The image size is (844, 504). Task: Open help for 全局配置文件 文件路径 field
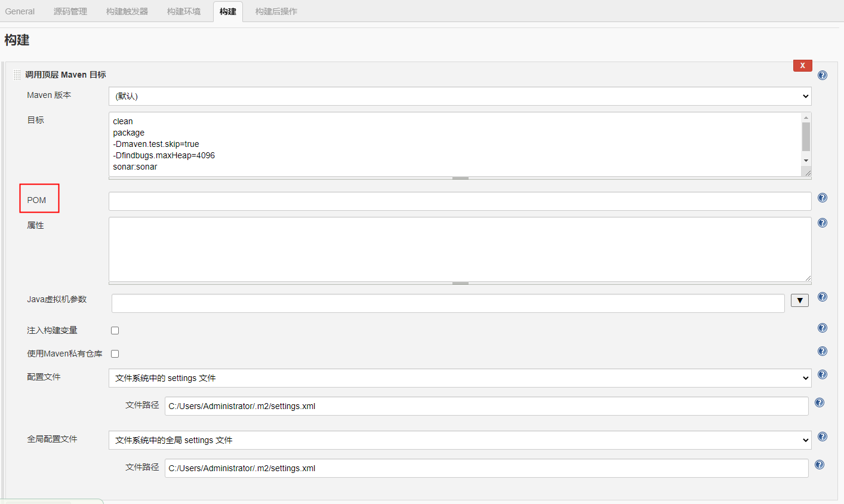819,465
